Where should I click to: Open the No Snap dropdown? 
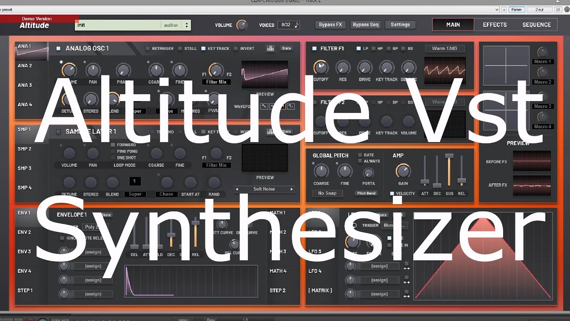click(x=327, y=193)
